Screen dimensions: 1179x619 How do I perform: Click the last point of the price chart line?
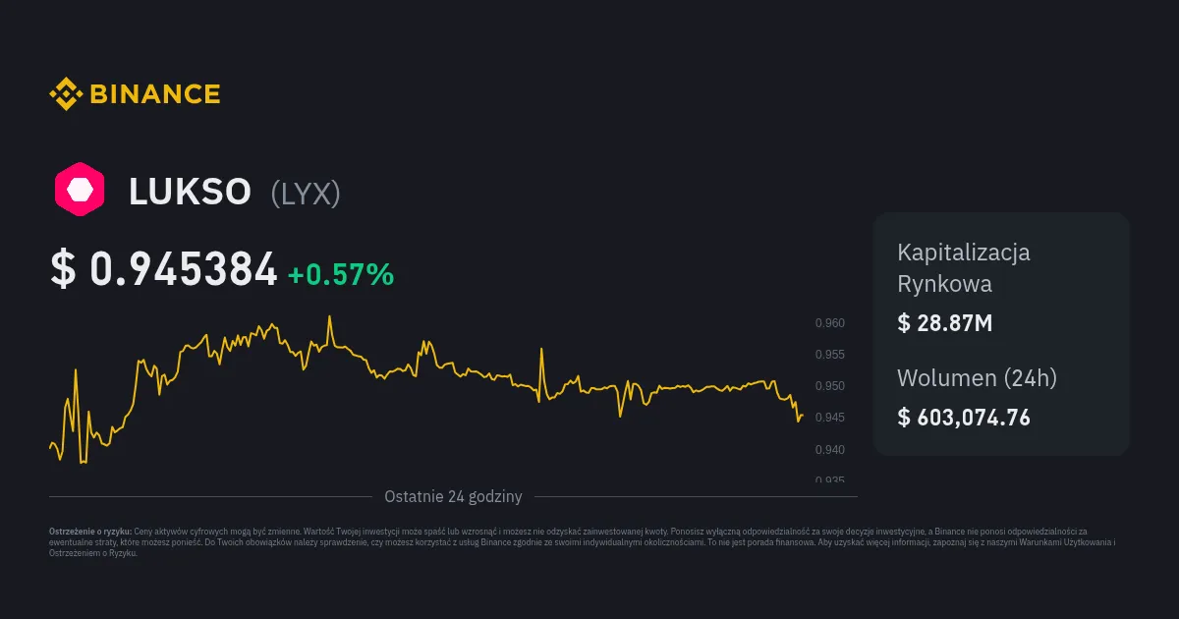803,416
